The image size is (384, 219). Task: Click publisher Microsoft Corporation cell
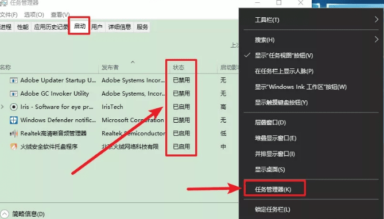click(133, 120)
